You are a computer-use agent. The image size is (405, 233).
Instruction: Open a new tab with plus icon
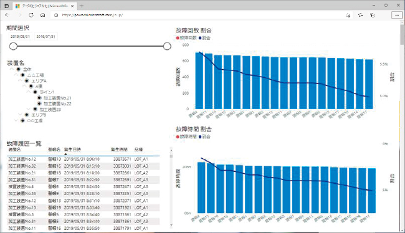tap(82, 6)
